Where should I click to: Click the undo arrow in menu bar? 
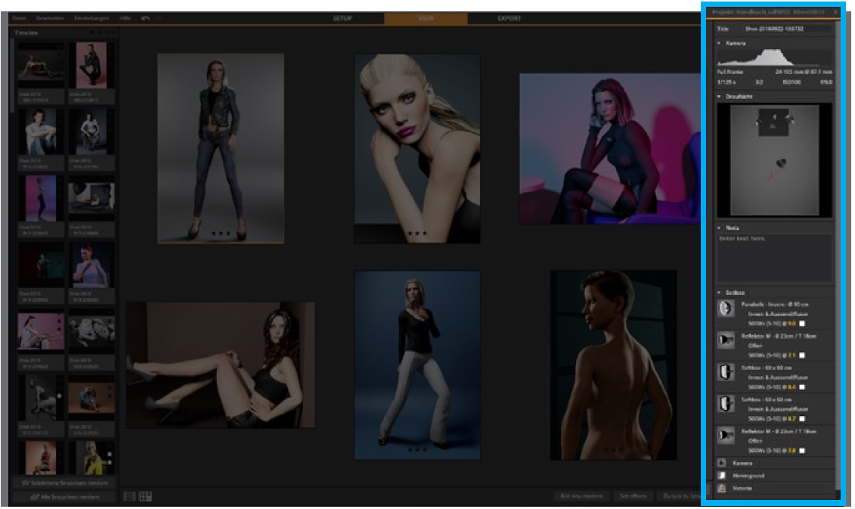coord(145,18)
